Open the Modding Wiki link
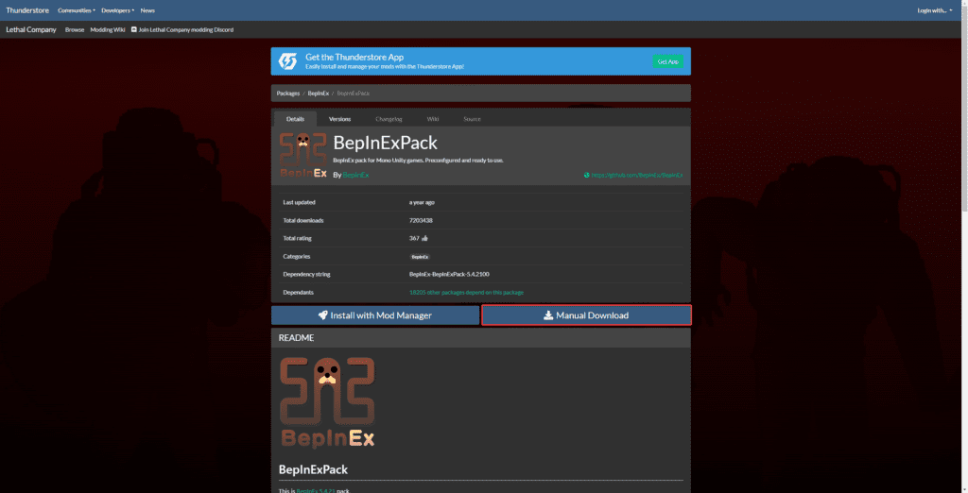 click(x=107, y=30)
